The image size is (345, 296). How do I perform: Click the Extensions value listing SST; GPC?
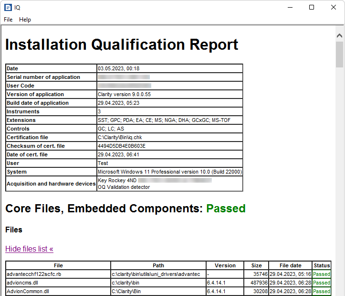click(164, 120)
